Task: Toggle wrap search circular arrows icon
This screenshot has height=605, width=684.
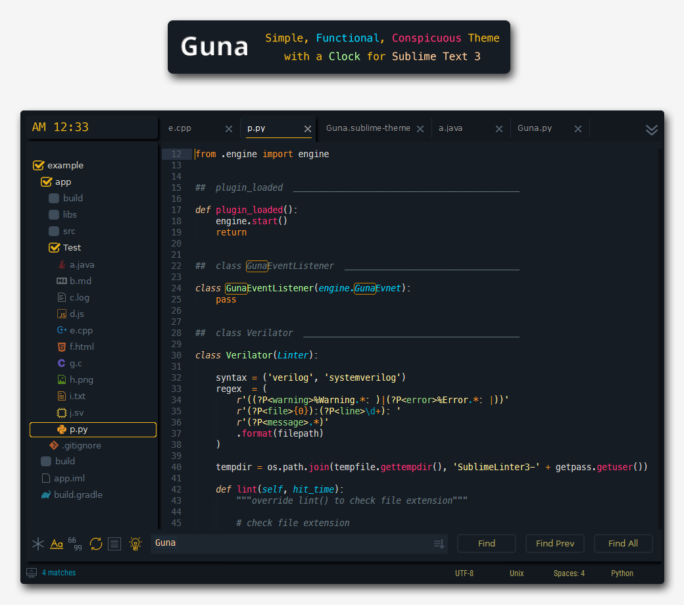Action: 96,543
